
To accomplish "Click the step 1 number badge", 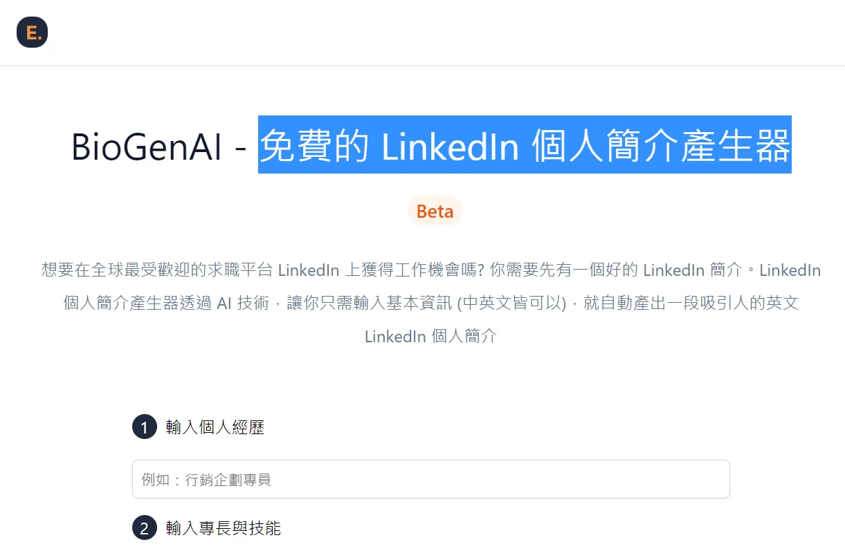I will (144, 427).
